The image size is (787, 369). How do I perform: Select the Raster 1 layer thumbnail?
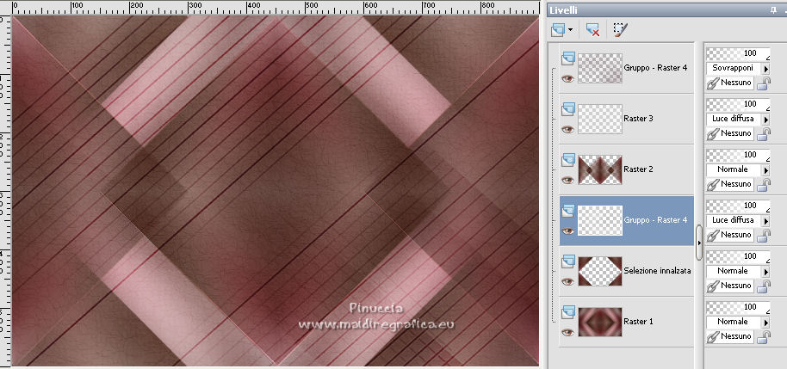click(600, 322)
